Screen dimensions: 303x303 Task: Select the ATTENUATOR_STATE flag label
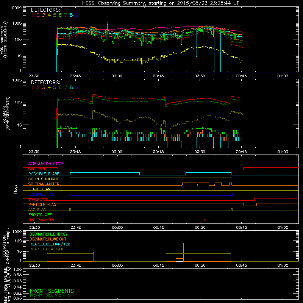46,164
